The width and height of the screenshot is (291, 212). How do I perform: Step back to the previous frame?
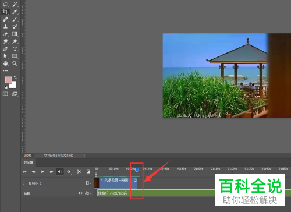[34, 172]
